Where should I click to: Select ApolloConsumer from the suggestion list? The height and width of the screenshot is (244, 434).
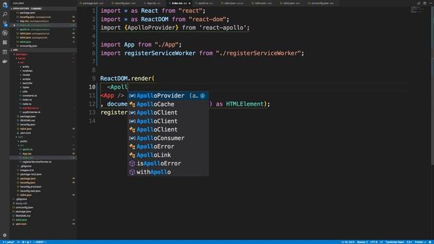coord(168,138)
